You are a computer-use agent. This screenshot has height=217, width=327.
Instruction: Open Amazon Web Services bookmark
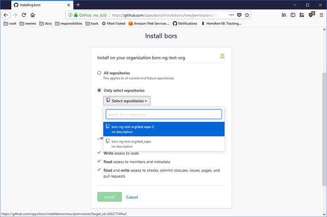[149, 24]
